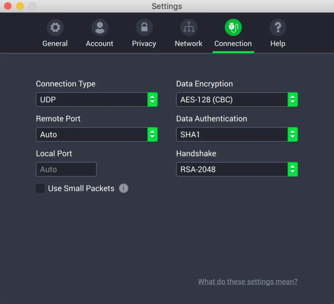
Task: Minimize the Settings window with yellow button
Action: (x=20, y=6)
